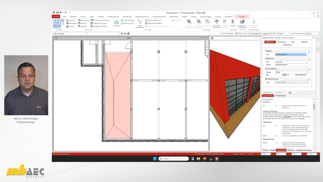Collapse the Niveaudifferenz section
Image resolution: width=323 pixels, height=182 pixels.
click(x=309, y=69)
